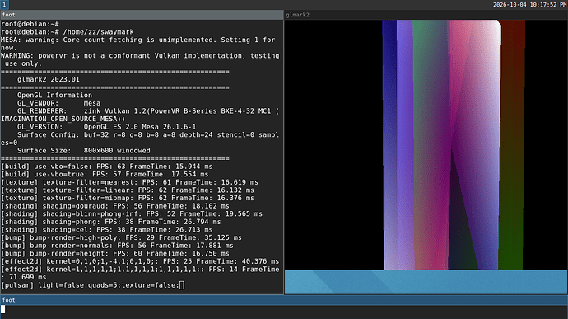568x319 pixels.
Task: Focus the glmark2 window title bar
Action: 426,15
